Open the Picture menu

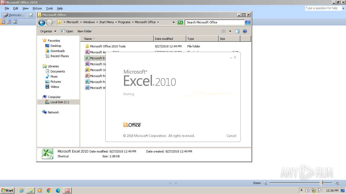(x=37, y=8)
